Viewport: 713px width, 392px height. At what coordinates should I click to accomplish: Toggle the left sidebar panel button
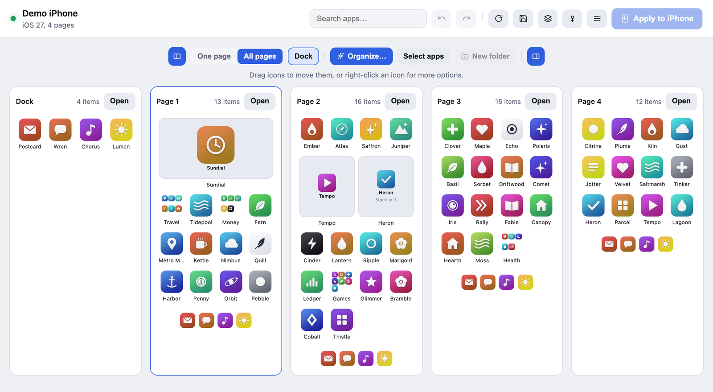tap(177, 57)
